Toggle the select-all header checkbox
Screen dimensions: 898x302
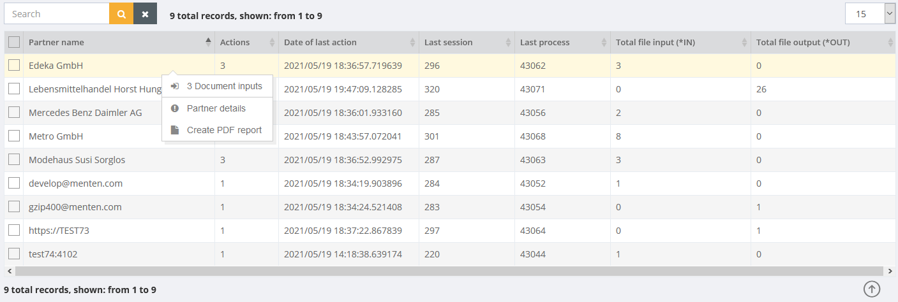pyautogui.click(x=14, y=43)
